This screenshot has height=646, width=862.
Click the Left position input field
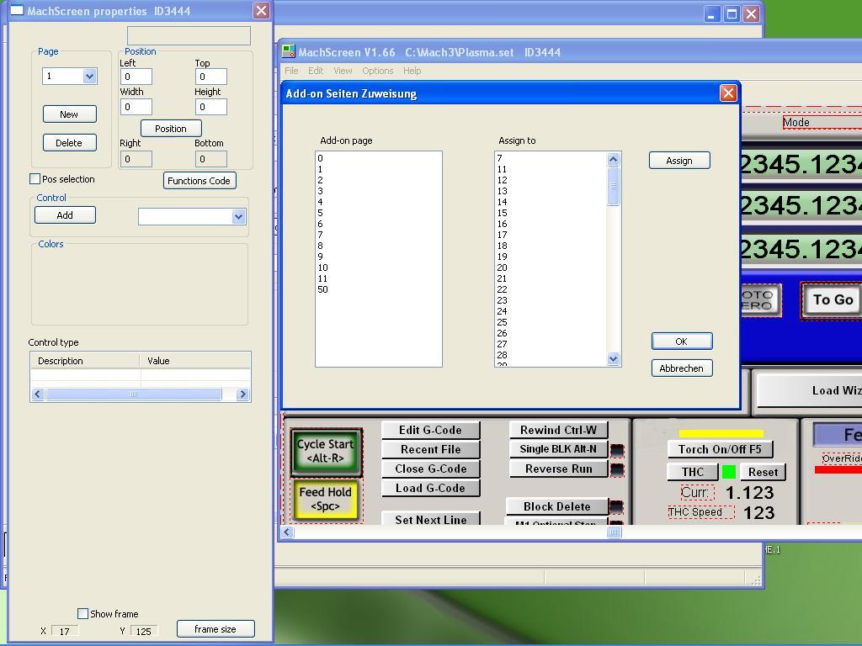click(x=136, y=77)
